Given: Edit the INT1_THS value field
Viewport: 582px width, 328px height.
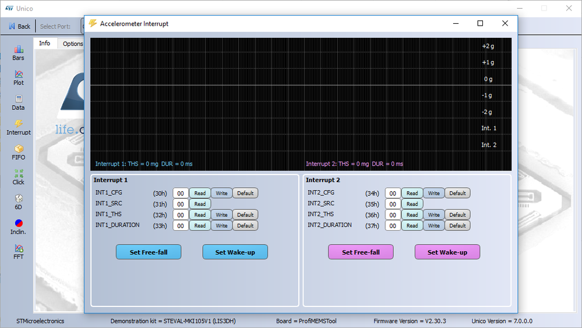Looking at the screenshot, I should point(181,215).
